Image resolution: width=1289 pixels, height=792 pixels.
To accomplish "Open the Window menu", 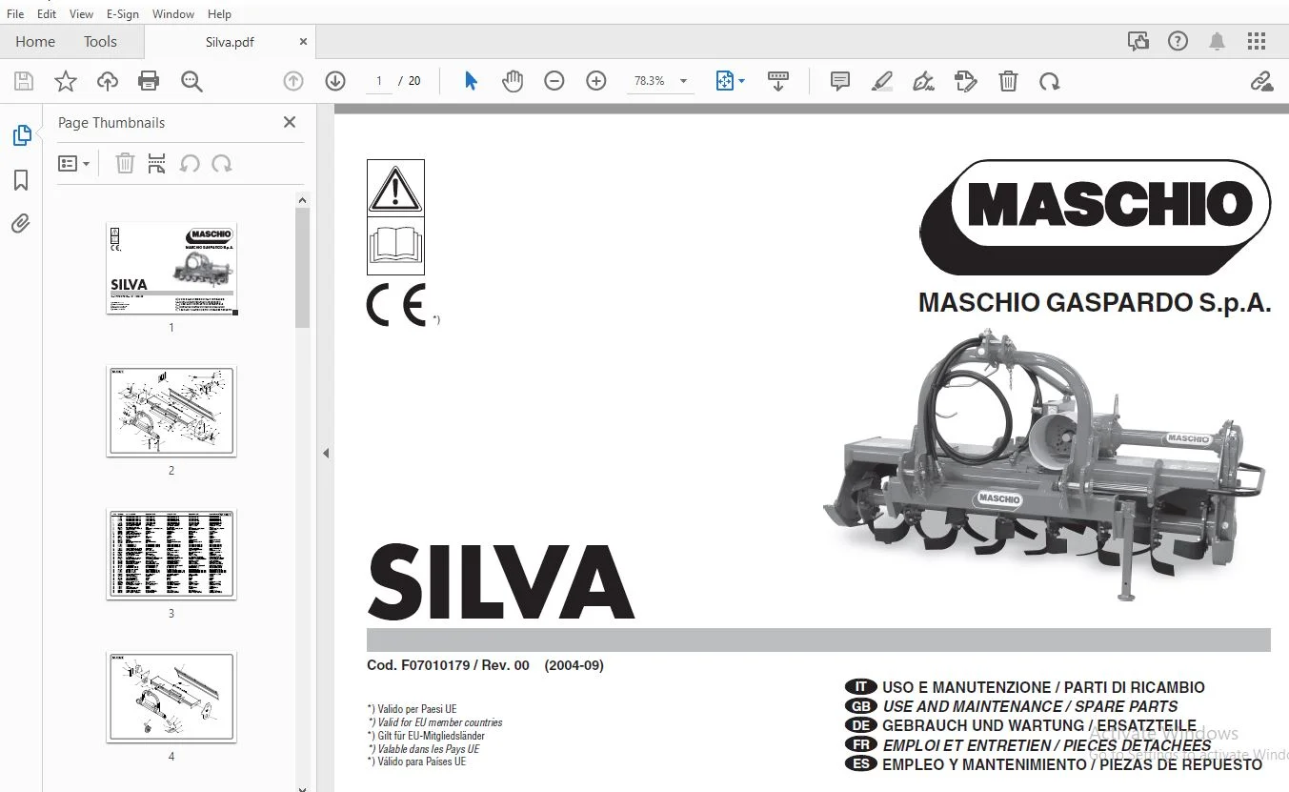I will pos(173,13).
